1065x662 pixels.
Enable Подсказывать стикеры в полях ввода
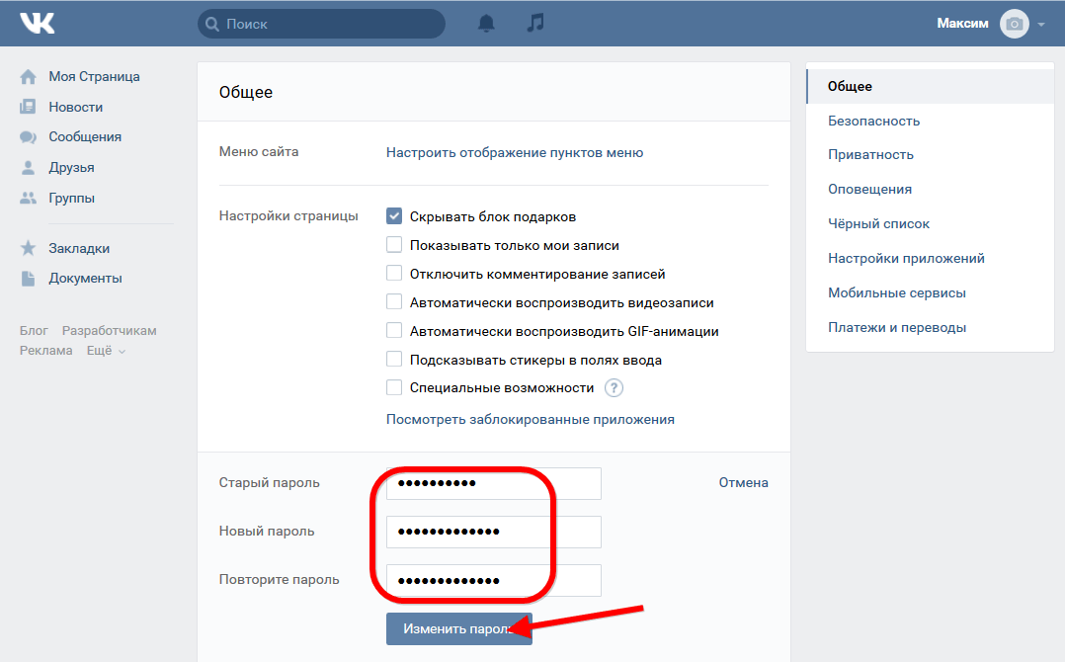394,359
